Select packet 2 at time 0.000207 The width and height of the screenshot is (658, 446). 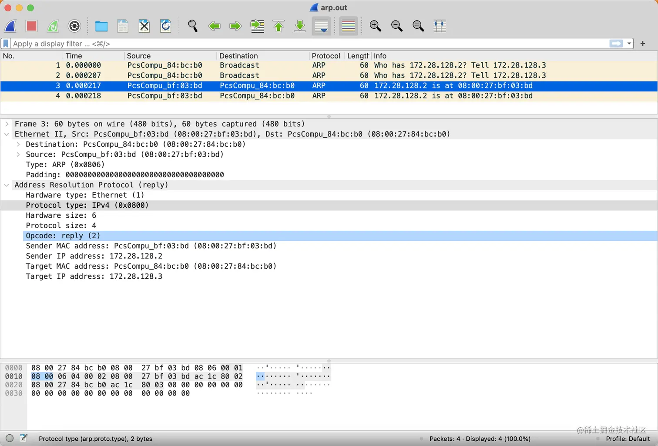pyautogui.click(x=329, y=75)
